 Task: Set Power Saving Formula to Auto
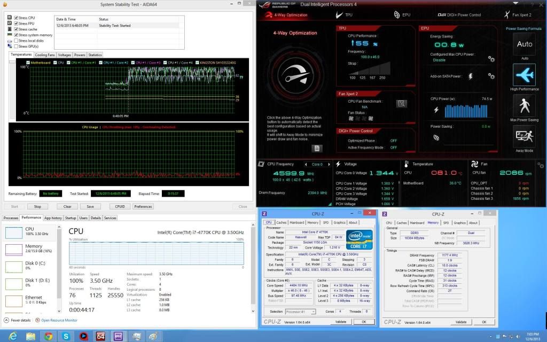[523, 45]
